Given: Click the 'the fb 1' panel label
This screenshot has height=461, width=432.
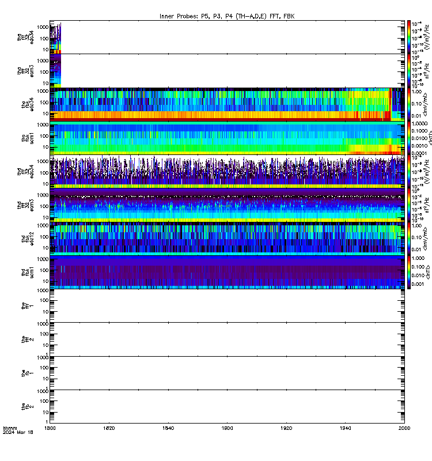Looking at the screenshot, I should point(28,373).
